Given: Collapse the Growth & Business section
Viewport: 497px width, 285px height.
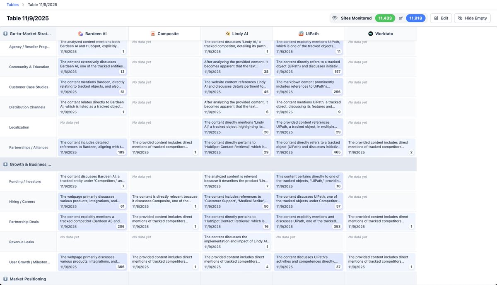Looking at the screenshot, I should 5,164.
